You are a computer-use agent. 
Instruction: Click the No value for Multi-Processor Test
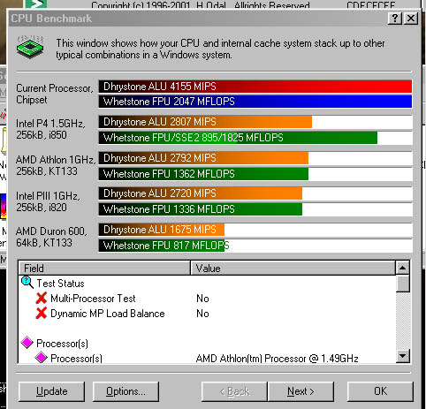pyautogui.click(x=202, y=299)
